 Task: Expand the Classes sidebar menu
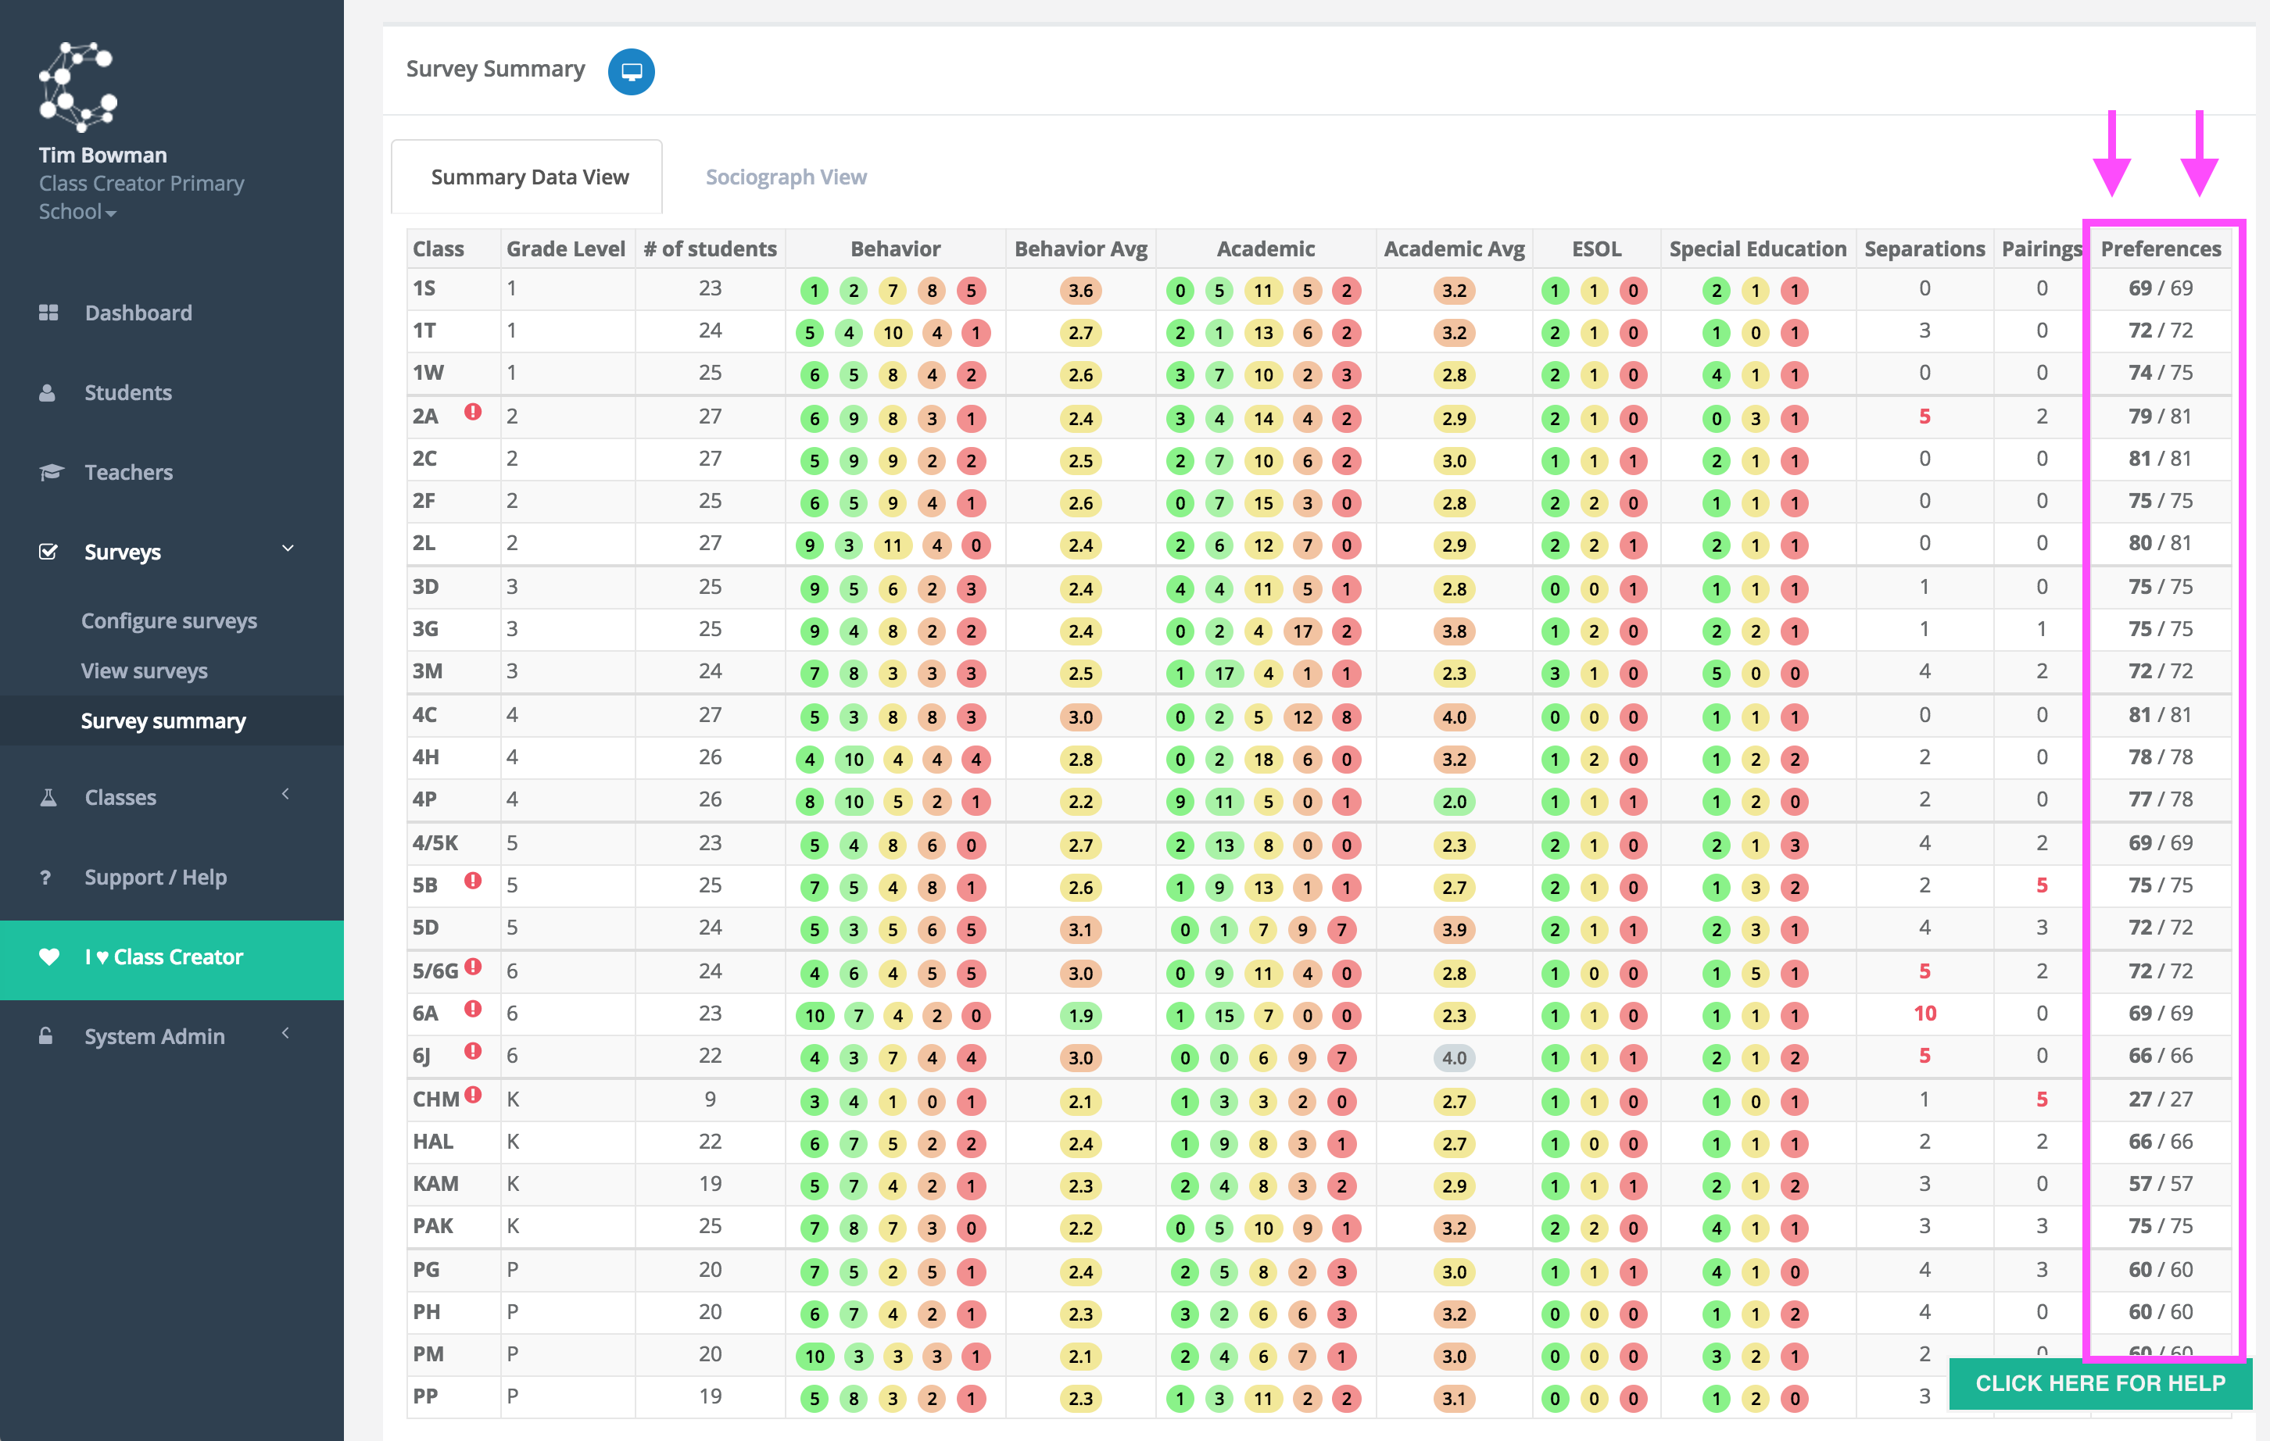click(x=285, y=795)
